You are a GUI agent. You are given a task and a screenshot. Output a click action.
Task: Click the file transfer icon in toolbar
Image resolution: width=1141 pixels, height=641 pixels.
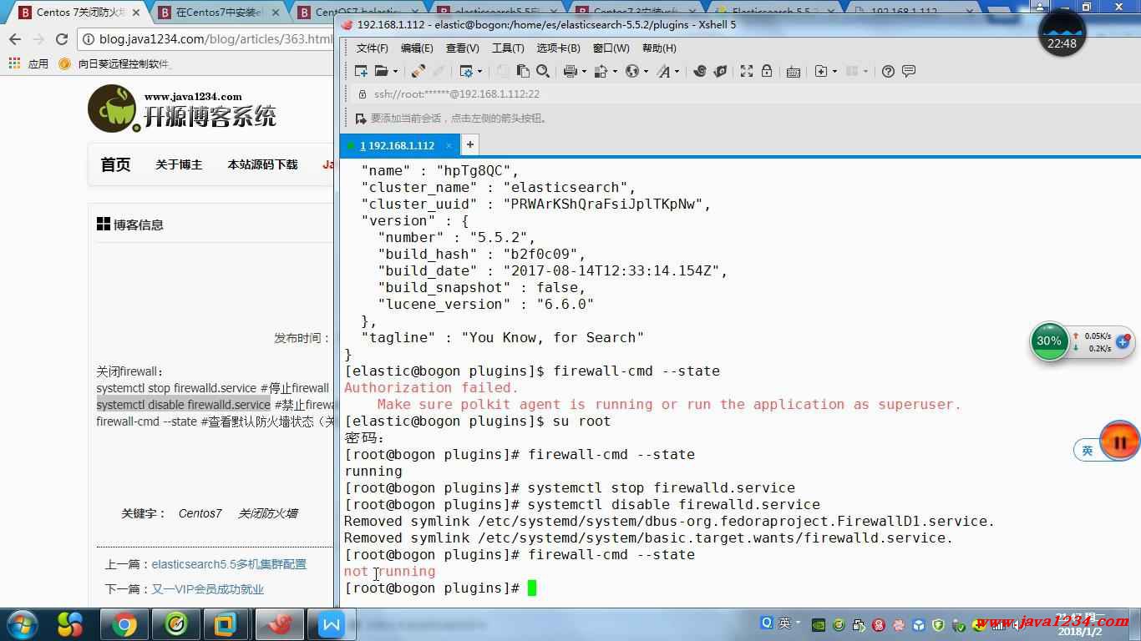click(601, 71)
